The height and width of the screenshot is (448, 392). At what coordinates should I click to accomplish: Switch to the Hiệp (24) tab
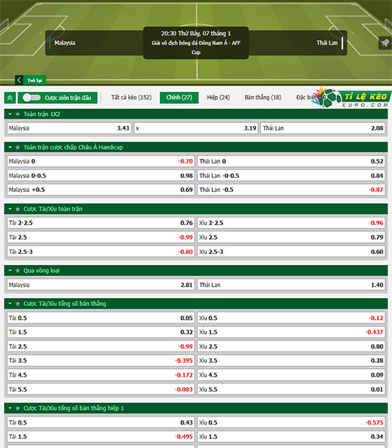[x=218, y=97]
